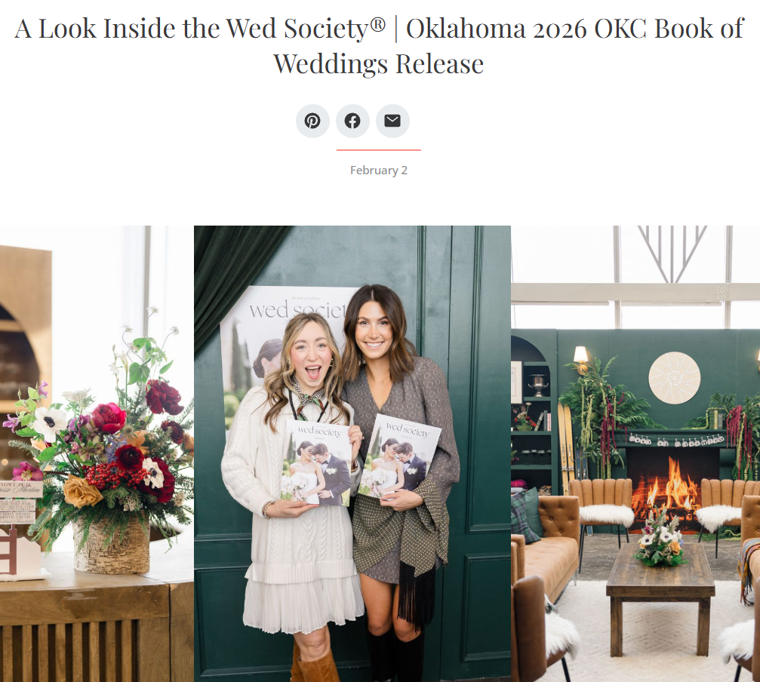The width and height of the screenshot is (760, 682).
Task: Click the birch bark flower vase
Action: (112, 545)
